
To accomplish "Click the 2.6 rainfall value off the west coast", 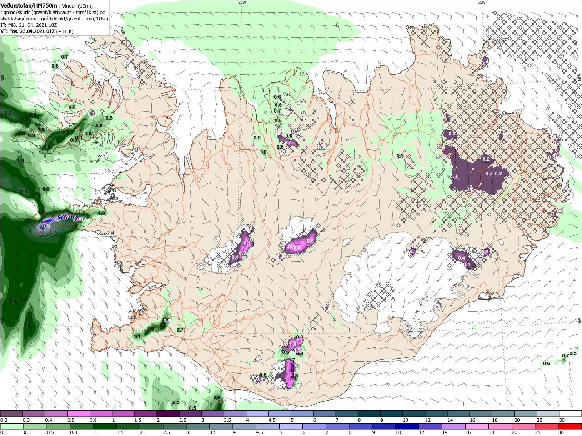I will pyautogui.click(x=8, y=113).
